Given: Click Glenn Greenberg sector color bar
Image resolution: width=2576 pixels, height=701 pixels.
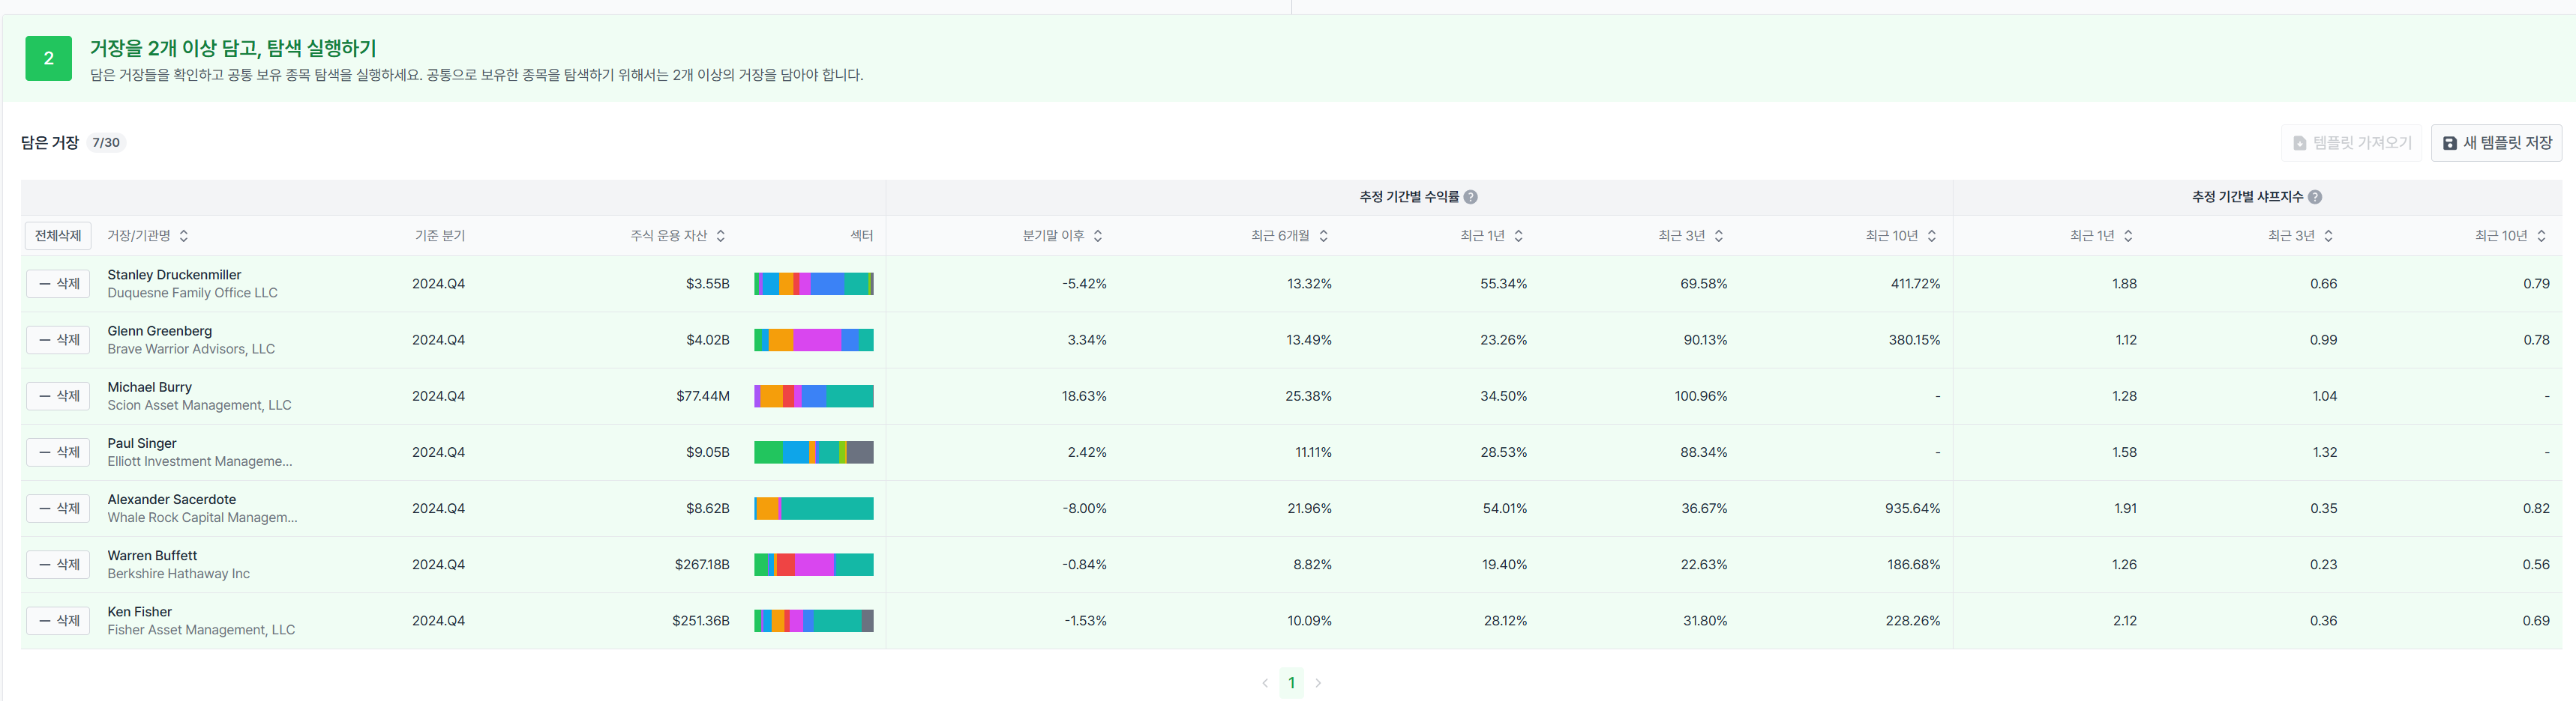Looking at the screenshot, I should (814, 341).
